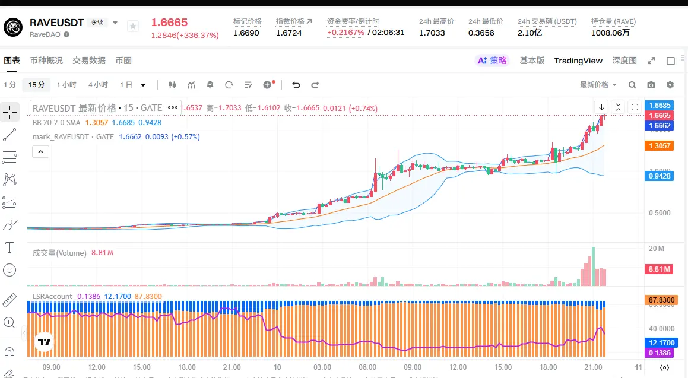Select the brush drawing tool
The width and height of the screenshot is (688, 378).
tap(9, 225)
